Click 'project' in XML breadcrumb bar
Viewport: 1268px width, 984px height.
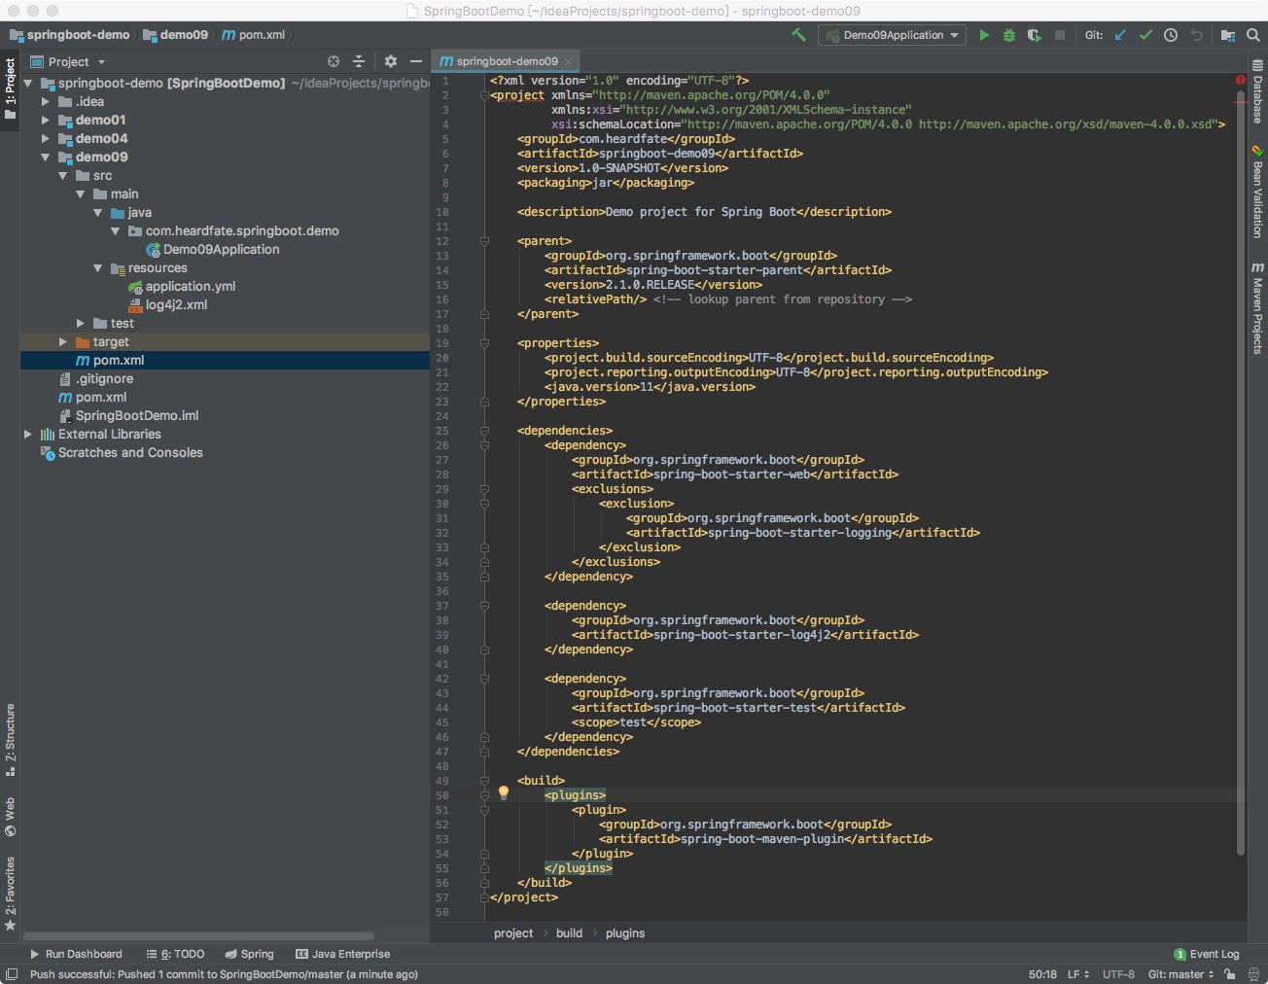(513, 933)
